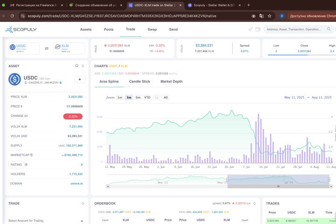Open the XLM counter asset selector

pyautogui.click(x=69, y=49)
